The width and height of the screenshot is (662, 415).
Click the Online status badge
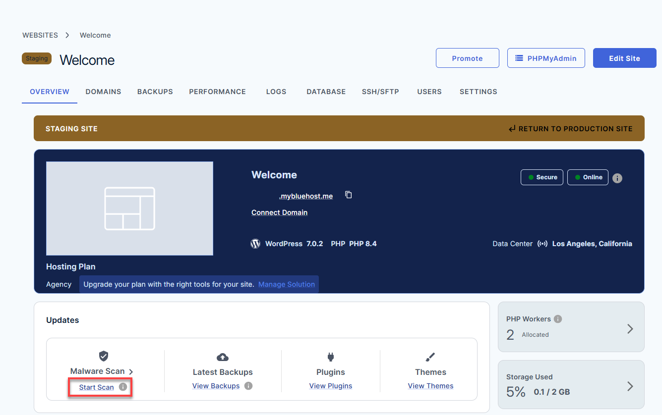[x=588, y=177]
